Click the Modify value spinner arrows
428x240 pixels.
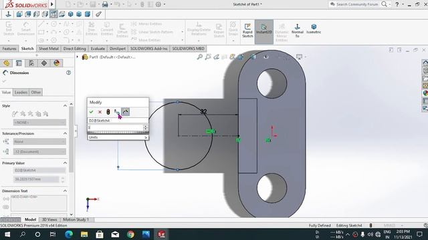click(146, 127)
